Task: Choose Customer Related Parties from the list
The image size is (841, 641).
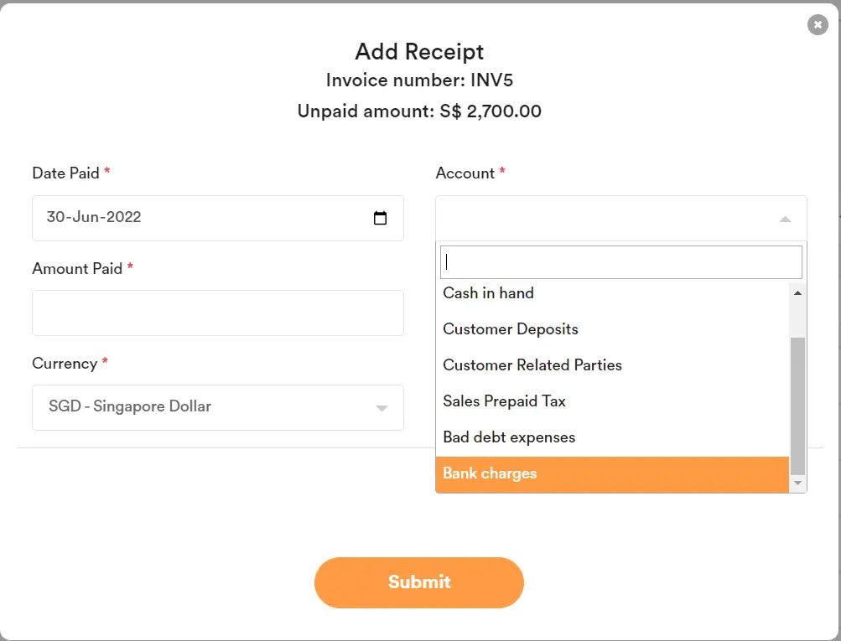Action: click(x=532, y=365)
